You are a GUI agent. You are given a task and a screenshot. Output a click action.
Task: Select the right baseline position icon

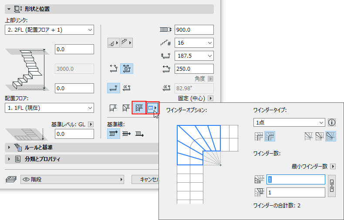(139, 134)
